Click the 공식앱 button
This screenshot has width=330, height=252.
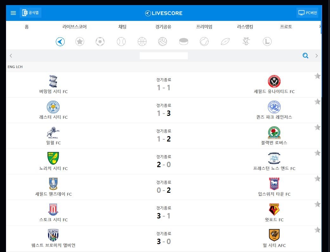click(30, 13)
